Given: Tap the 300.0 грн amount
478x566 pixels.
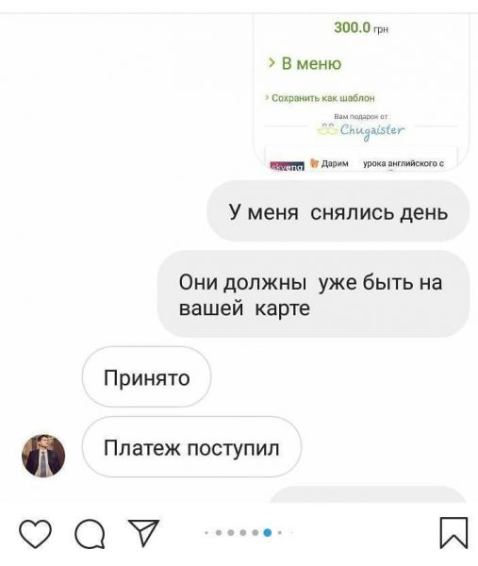Looking at the screenshot, I should tap(361, 27).
